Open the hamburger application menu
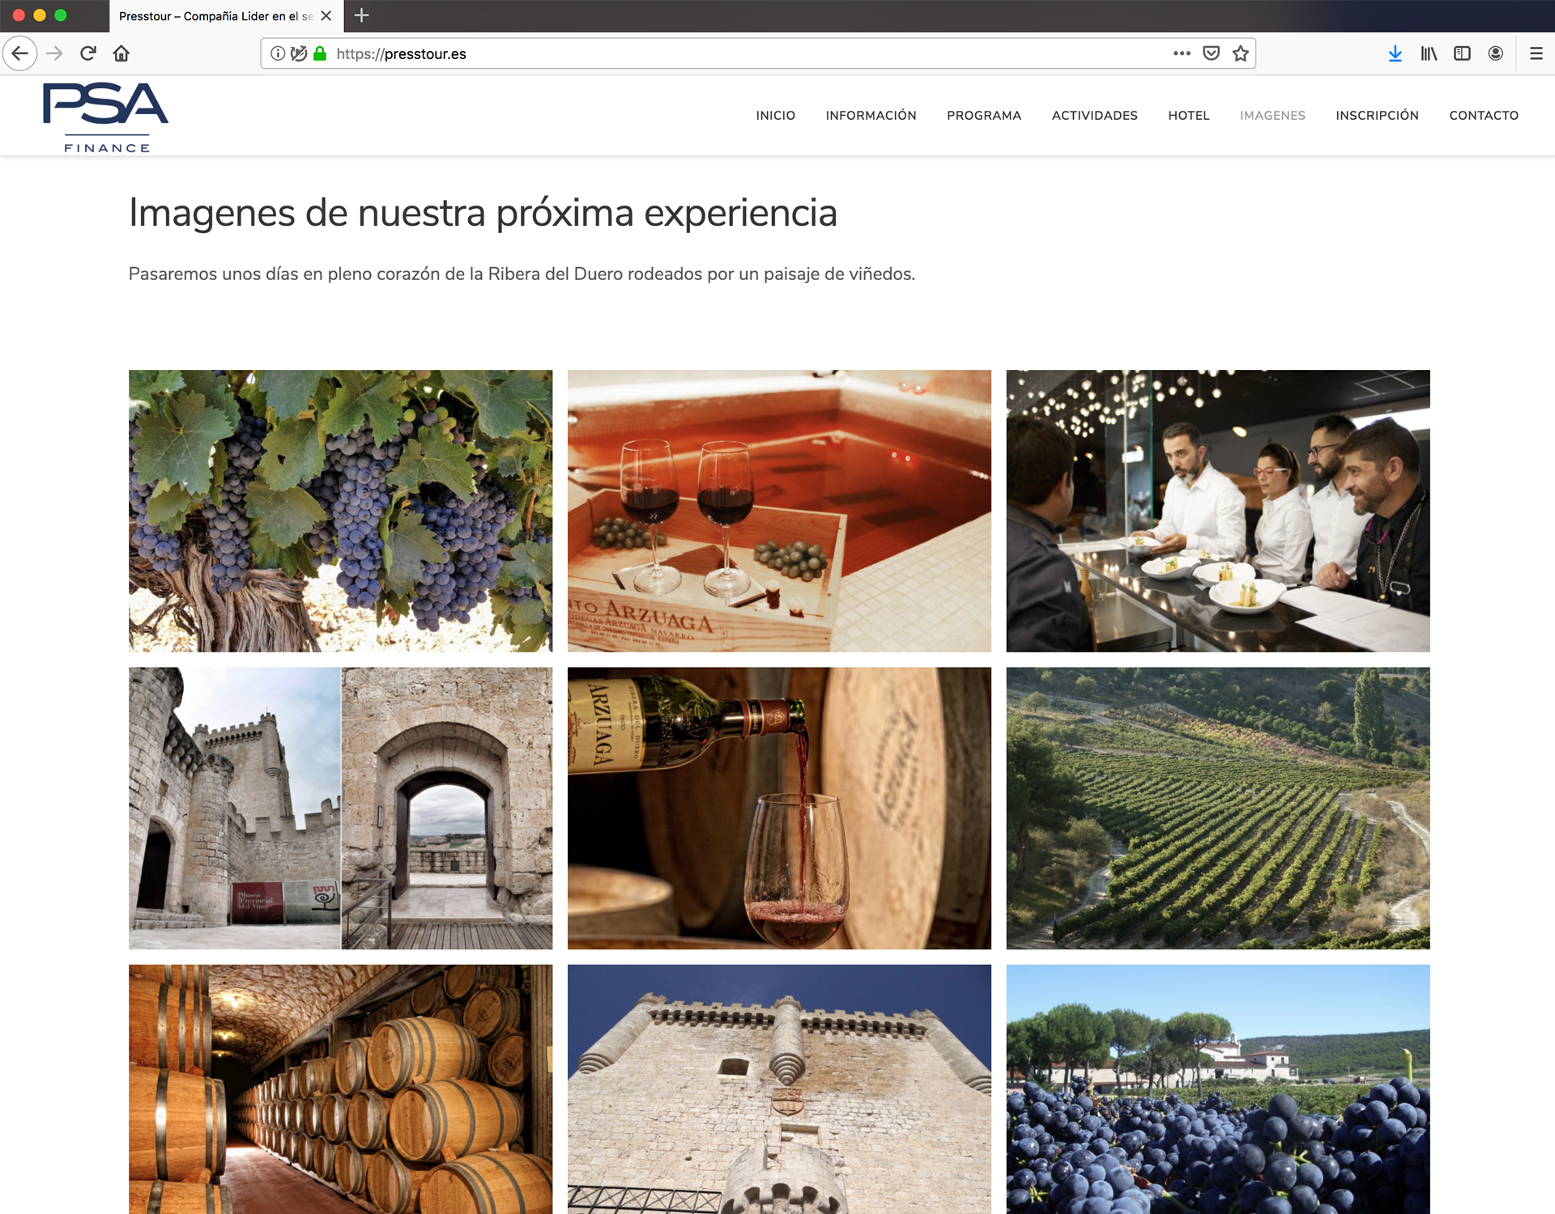 coord(1536,53)
